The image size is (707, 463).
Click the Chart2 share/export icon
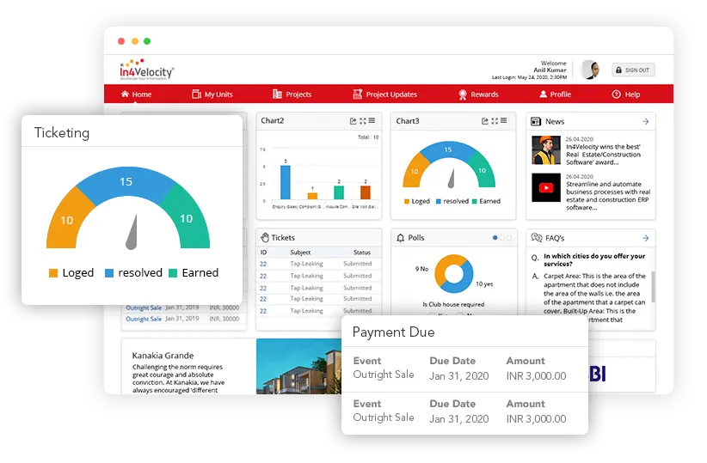point(353,121)
